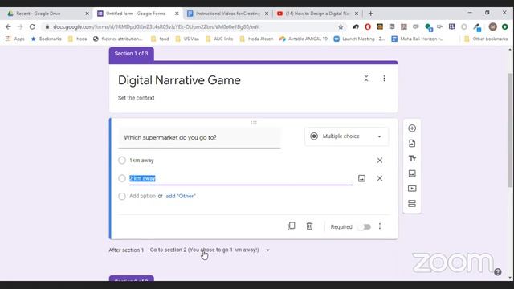Click the page vertical scrollbar
The width and height of the screenshot is (514, 289).
510,131
